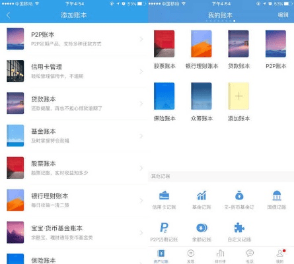The width and height of the screenshot is (294, 264).
Task: Tap the Wi-Fi icon in left status bar
Action: tap(37, 4)
